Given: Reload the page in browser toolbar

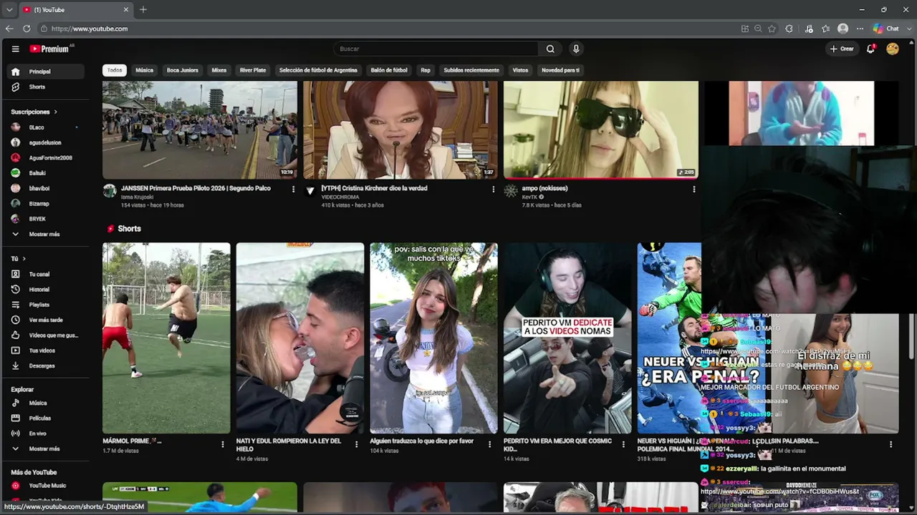Looking at the screenshot, I should coord(27,29).
